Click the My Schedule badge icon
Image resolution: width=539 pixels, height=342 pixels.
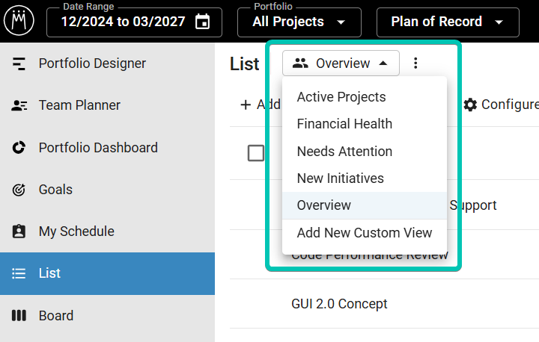[x=19, y=231]
